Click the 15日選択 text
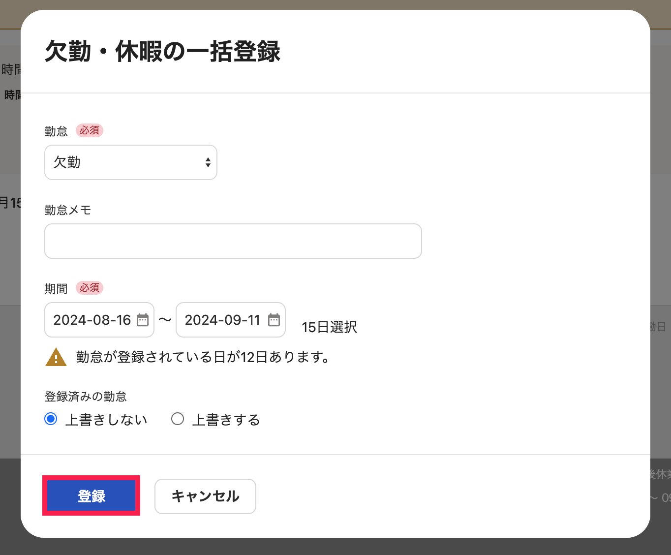This screenshot has width=671, height=555. [329, 327]
